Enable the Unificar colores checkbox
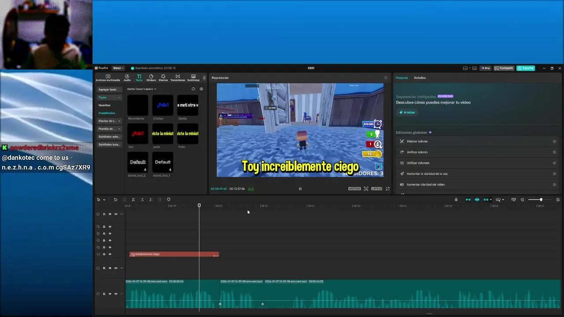 (x=554, y=152)
